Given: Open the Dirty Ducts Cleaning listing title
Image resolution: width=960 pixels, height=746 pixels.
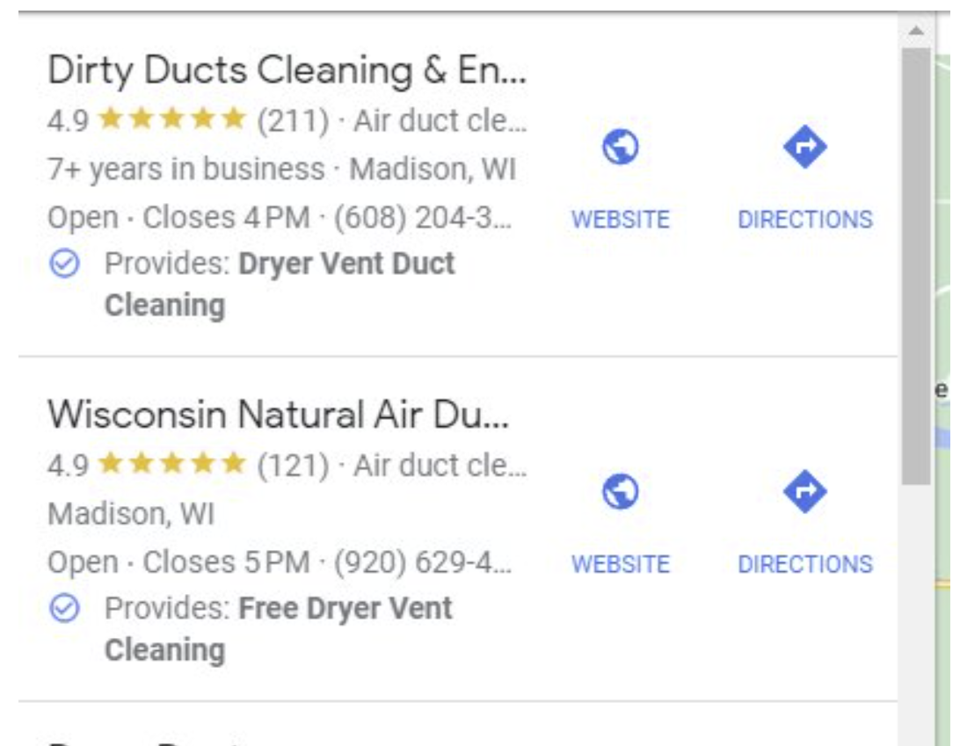Looking at the screenshot, I should tap(287, 71).
